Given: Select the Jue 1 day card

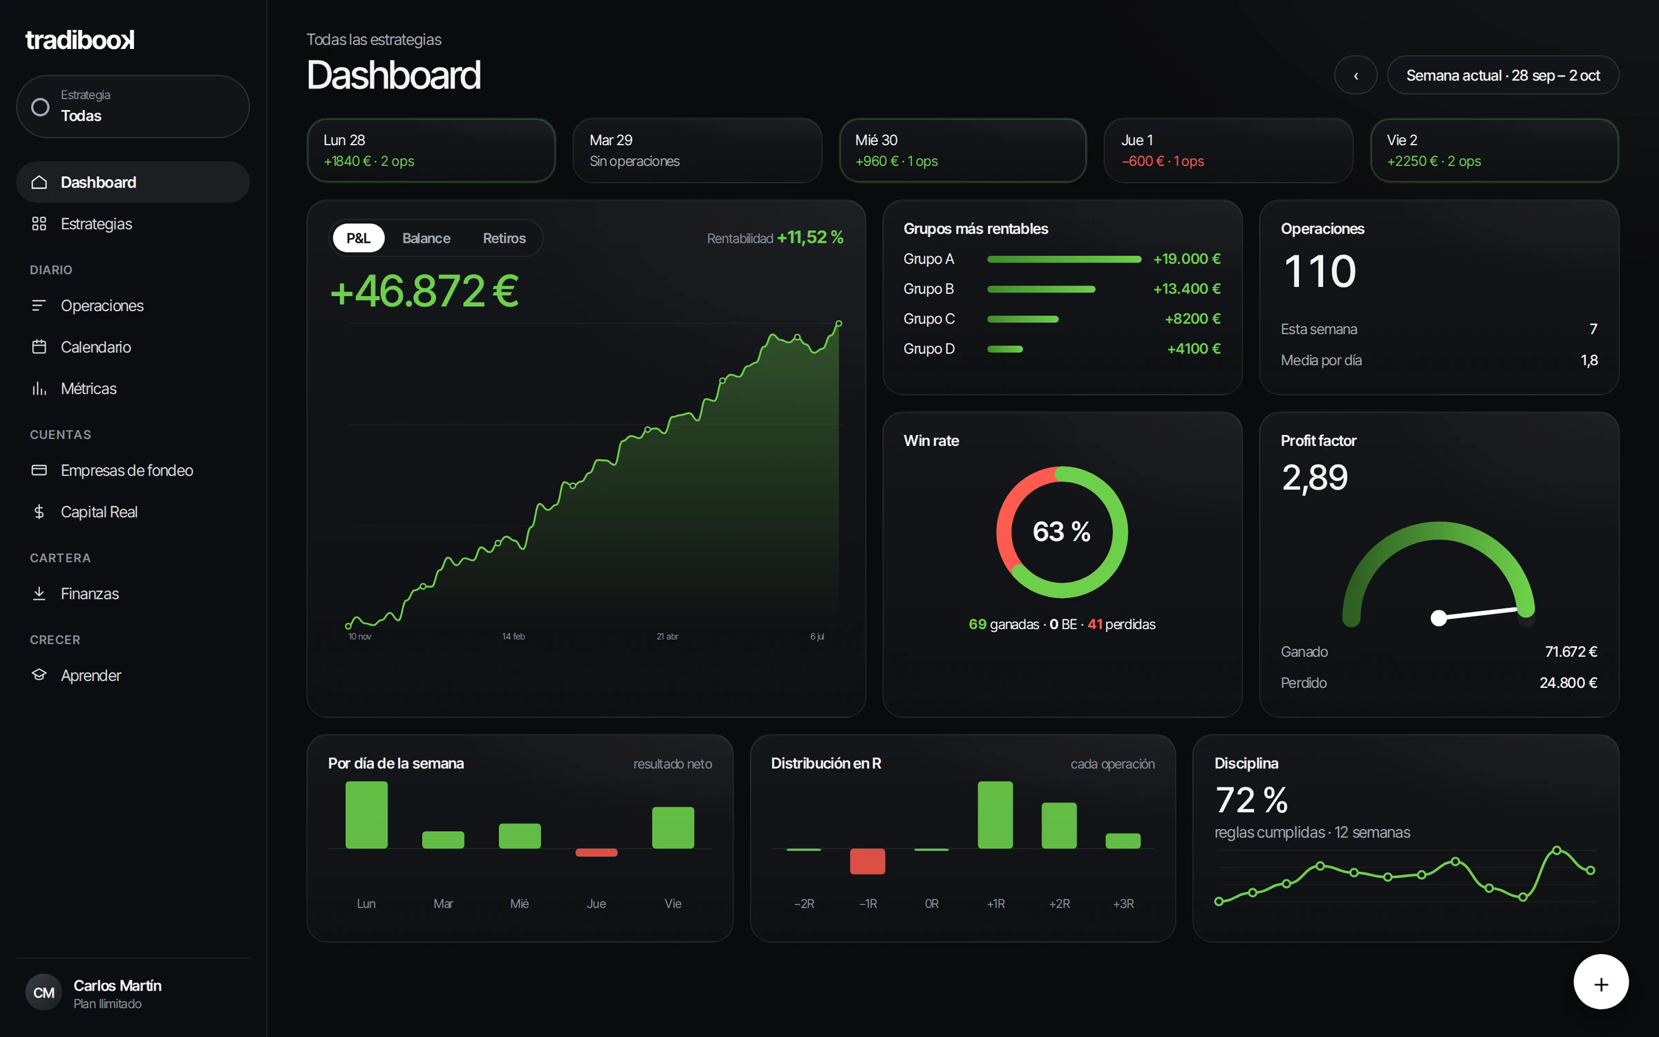Looking at the screenshot, I should [1228, 150].
